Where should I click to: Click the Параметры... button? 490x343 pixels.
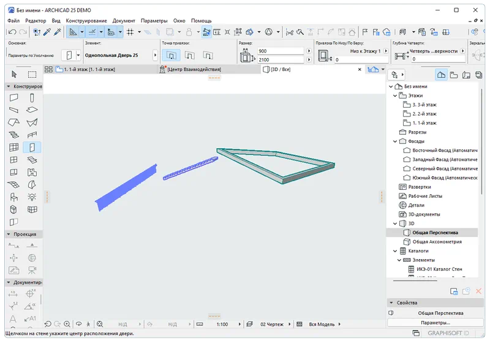(x=435, y=322)
